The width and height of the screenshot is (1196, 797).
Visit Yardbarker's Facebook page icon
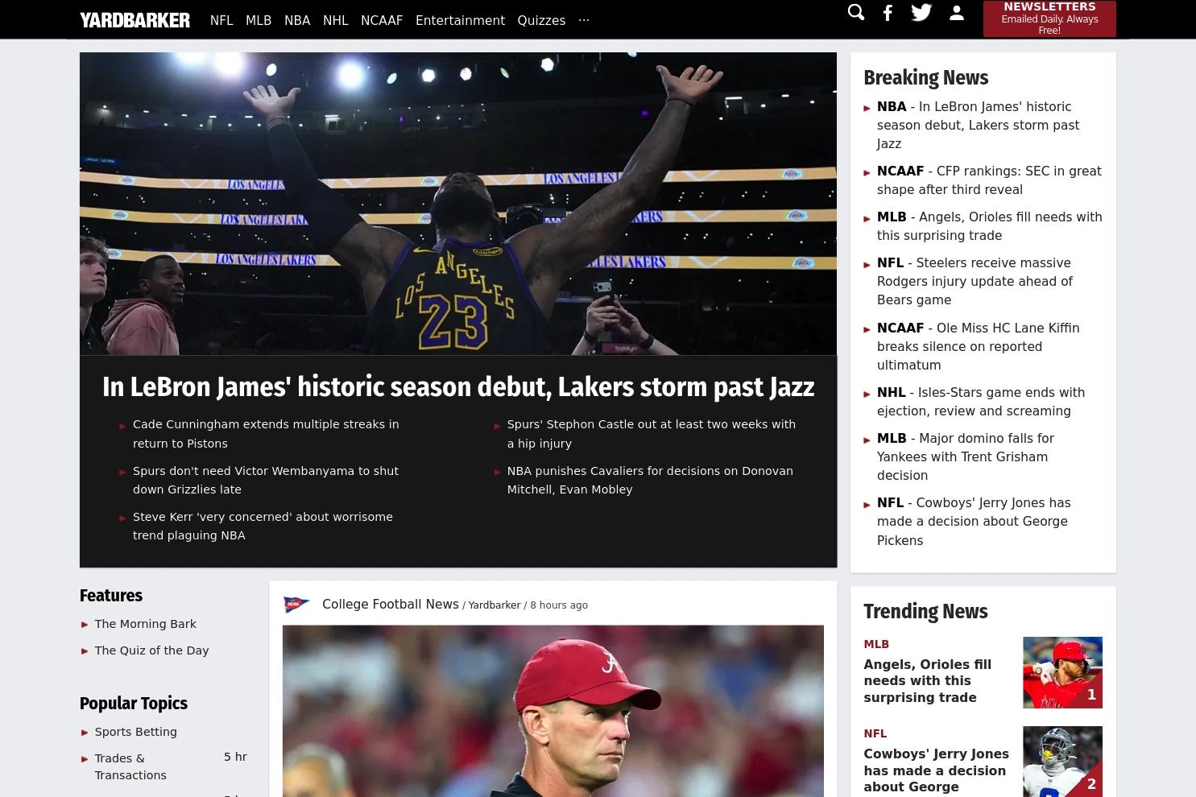(x=888, y=13)
